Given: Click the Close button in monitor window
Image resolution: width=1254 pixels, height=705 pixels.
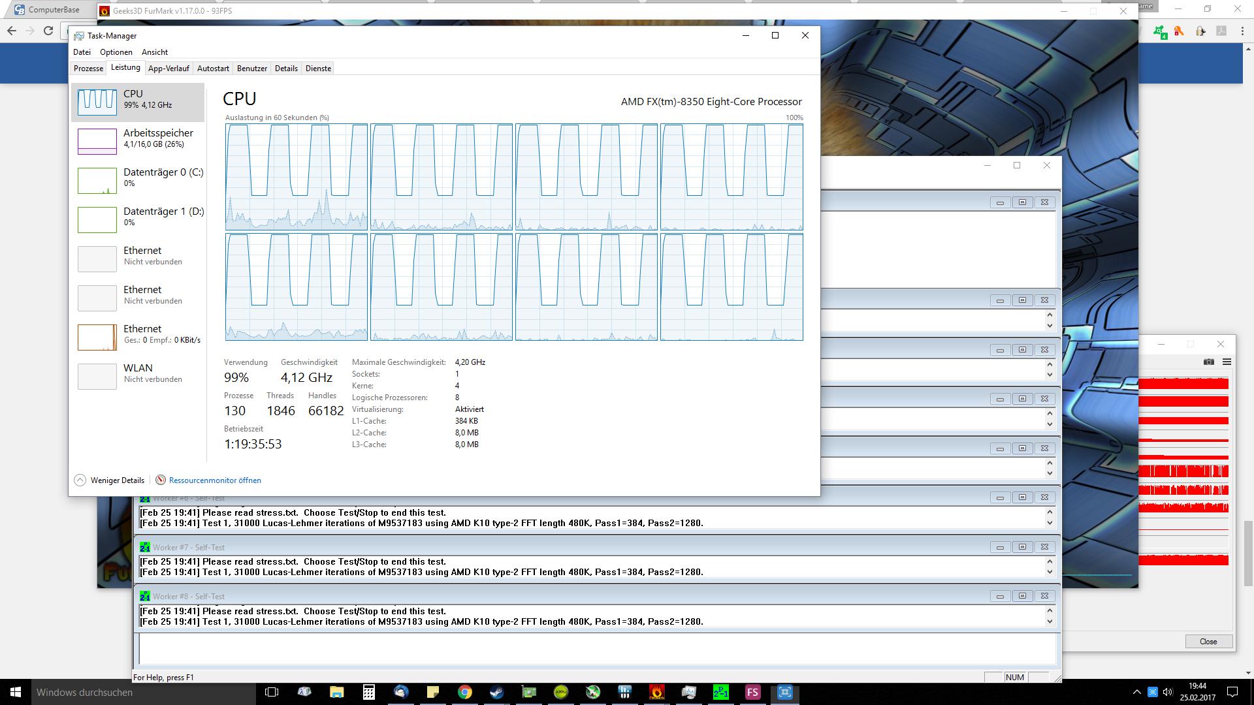Looking at the screenshot, I should (x=1208, y=642).
